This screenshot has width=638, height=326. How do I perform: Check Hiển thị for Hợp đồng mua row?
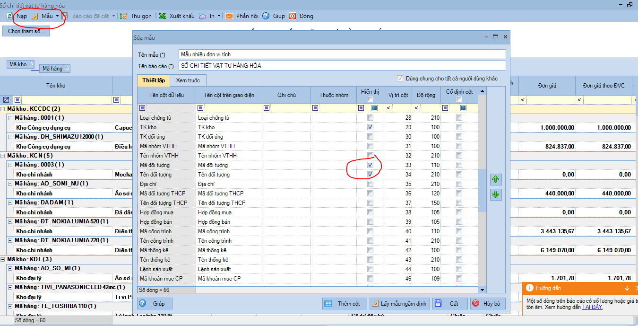[x=370, y=212]
